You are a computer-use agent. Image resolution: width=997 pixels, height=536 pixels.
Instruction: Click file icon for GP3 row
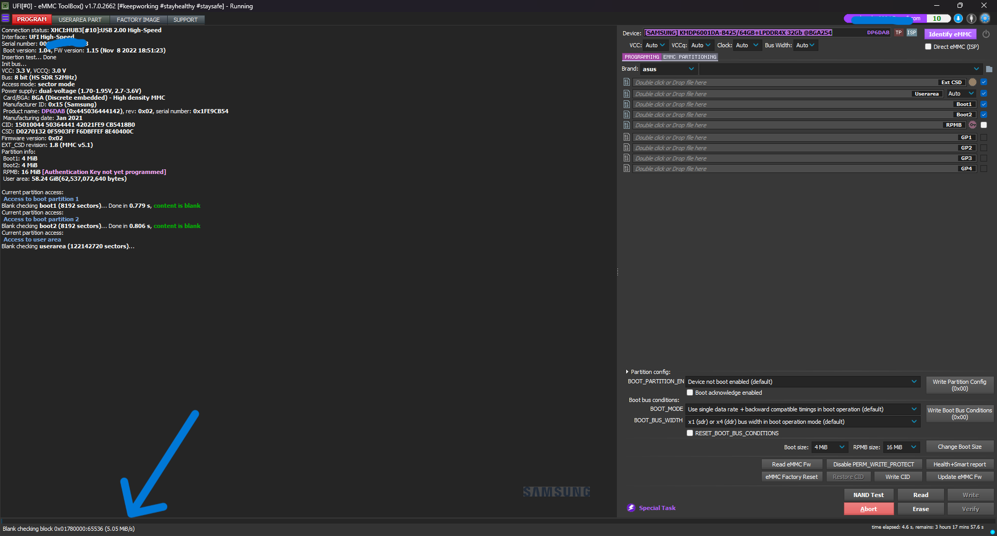627,158
